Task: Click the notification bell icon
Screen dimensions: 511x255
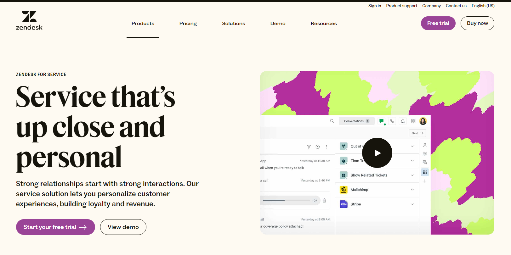Action: 403,121
